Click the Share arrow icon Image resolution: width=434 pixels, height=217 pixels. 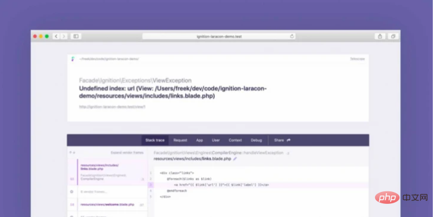[289, 140]
